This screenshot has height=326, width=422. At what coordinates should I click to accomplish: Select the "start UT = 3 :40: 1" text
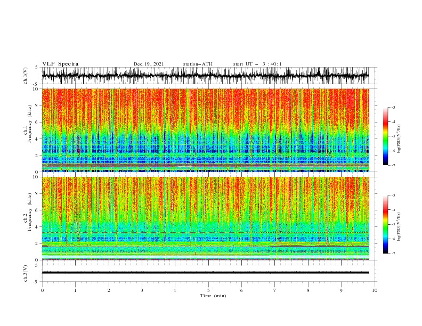click(257, 64)
